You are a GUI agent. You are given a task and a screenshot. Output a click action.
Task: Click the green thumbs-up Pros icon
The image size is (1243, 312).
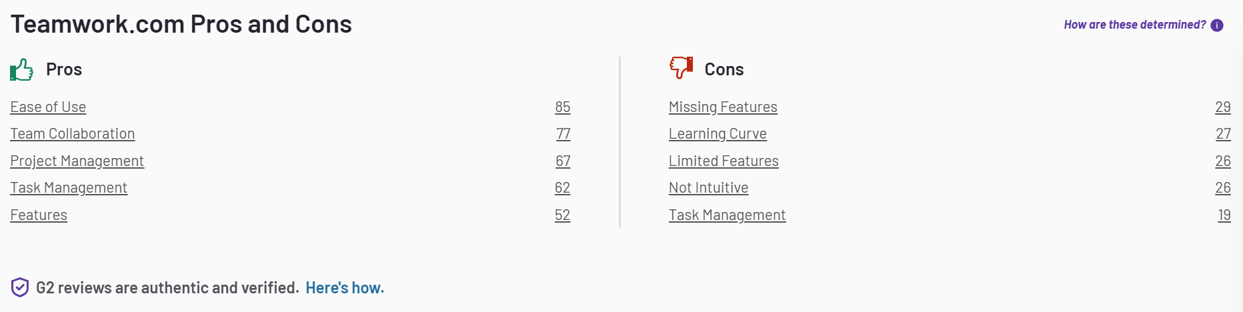[x=21, y=69]
